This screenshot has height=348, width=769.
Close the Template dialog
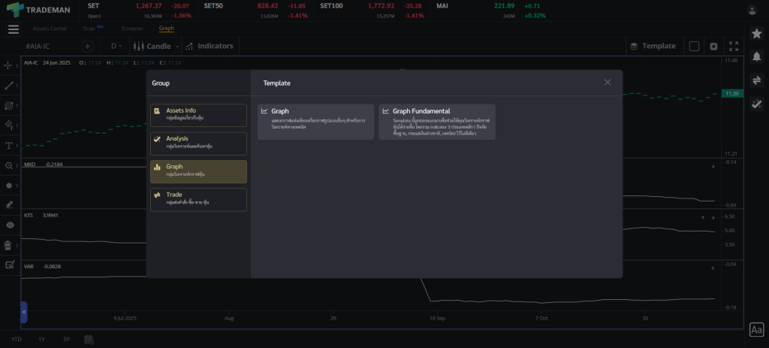click(x=608, y=82)
